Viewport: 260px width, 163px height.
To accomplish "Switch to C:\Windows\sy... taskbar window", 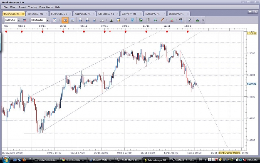I will 46,160.
